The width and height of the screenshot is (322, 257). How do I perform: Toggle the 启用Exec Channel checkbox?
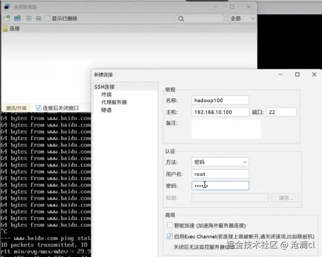point(170,236)
